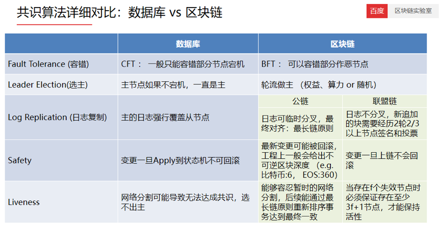441x231 pixels.
Task: Click the Leader Election(选主) row label
Action: tap(61, 84)
